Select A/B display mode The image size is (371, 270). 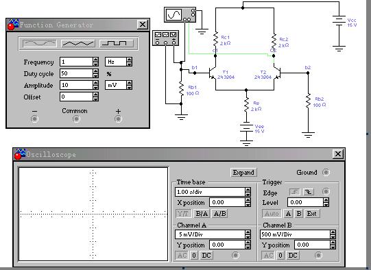[x=219, y=214]
